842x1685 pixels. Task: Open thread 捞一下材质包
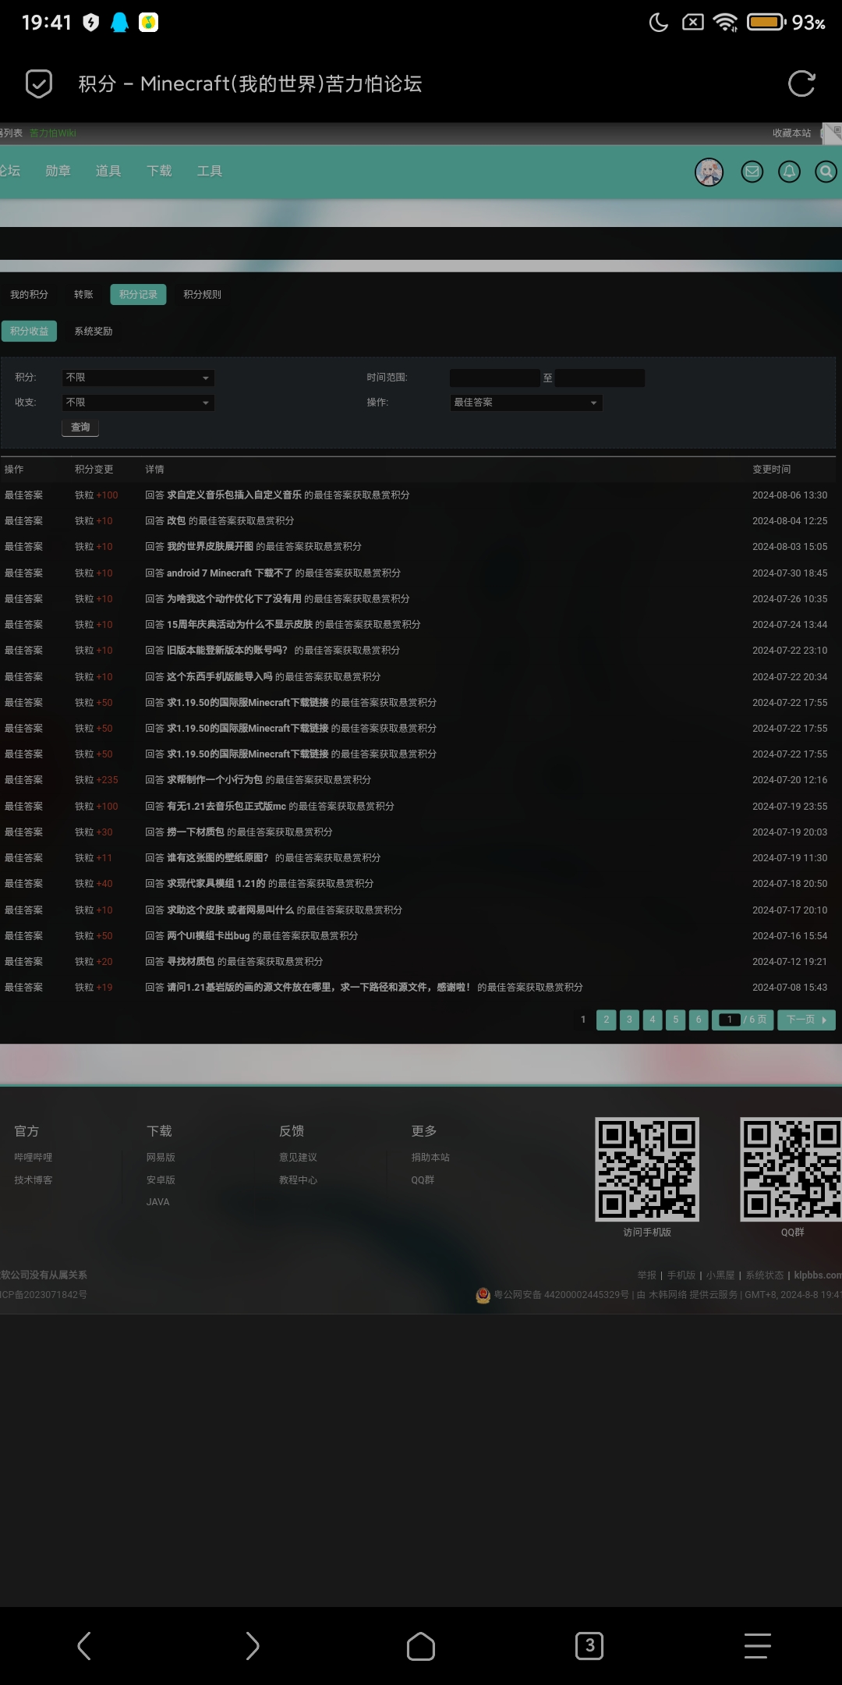(x=196, y=832)
